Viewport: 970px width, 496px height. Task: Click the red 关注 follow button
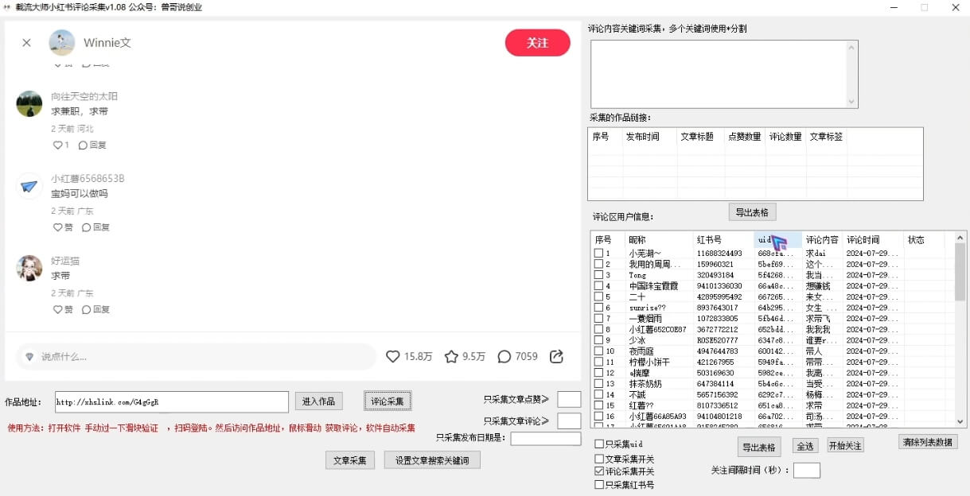[x=537, y=43]
